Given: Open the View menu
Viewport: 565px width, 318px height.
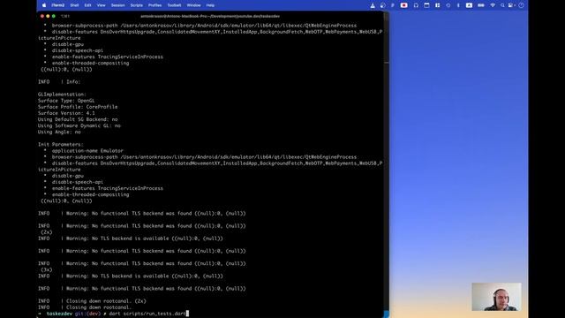Looking at the screenshot, I should 102,5.
